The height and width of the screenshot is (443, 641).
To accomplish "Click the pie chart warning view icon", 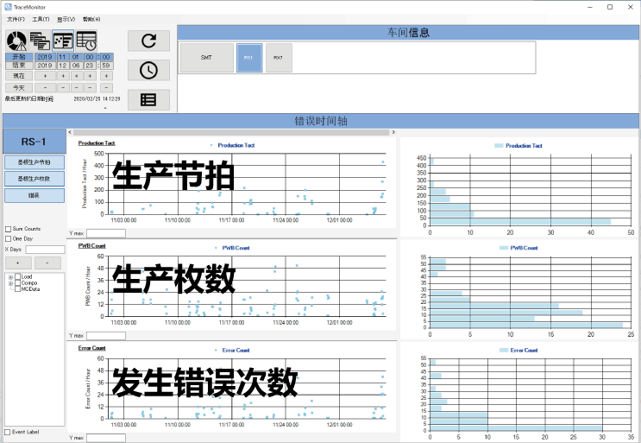I will [x=16, y=41].
